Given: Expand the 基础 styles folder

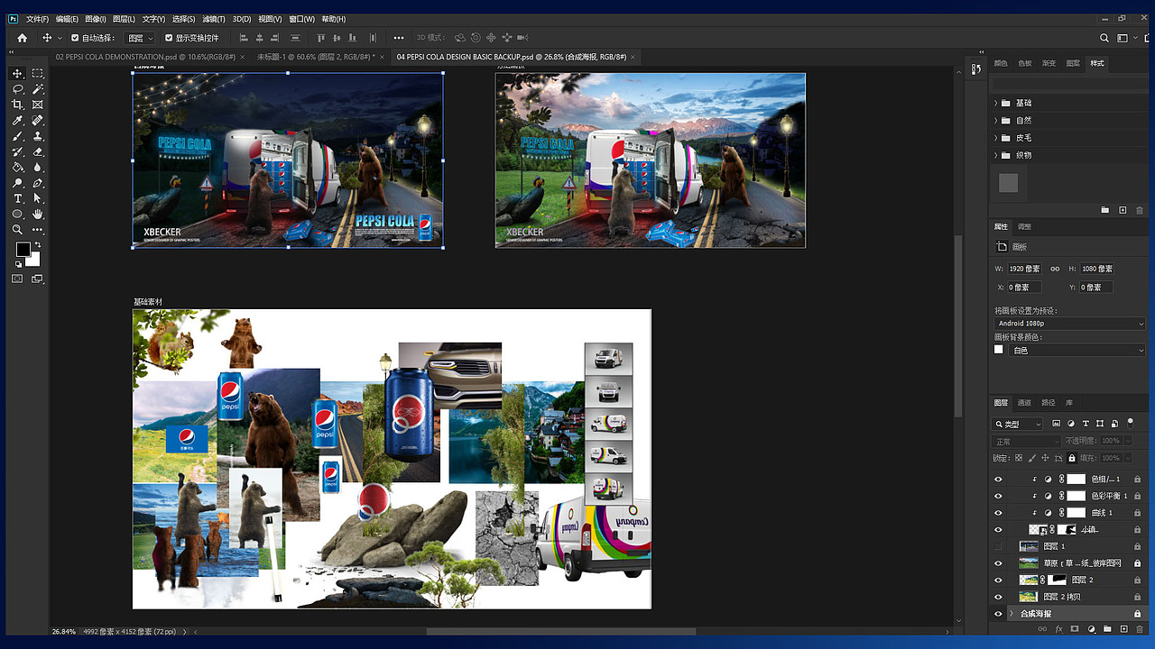Looking at the screenshot, I should click(996, 103).
